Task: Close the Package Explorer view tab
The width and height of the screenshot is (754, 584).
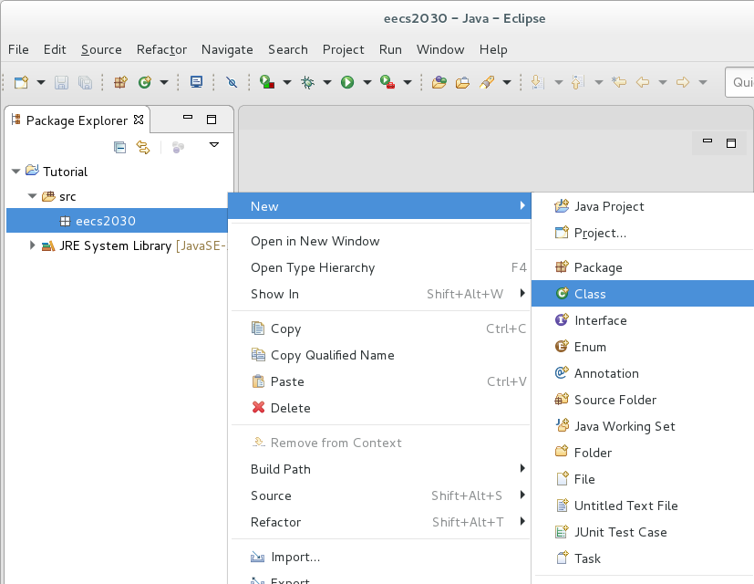Action: 139,120
